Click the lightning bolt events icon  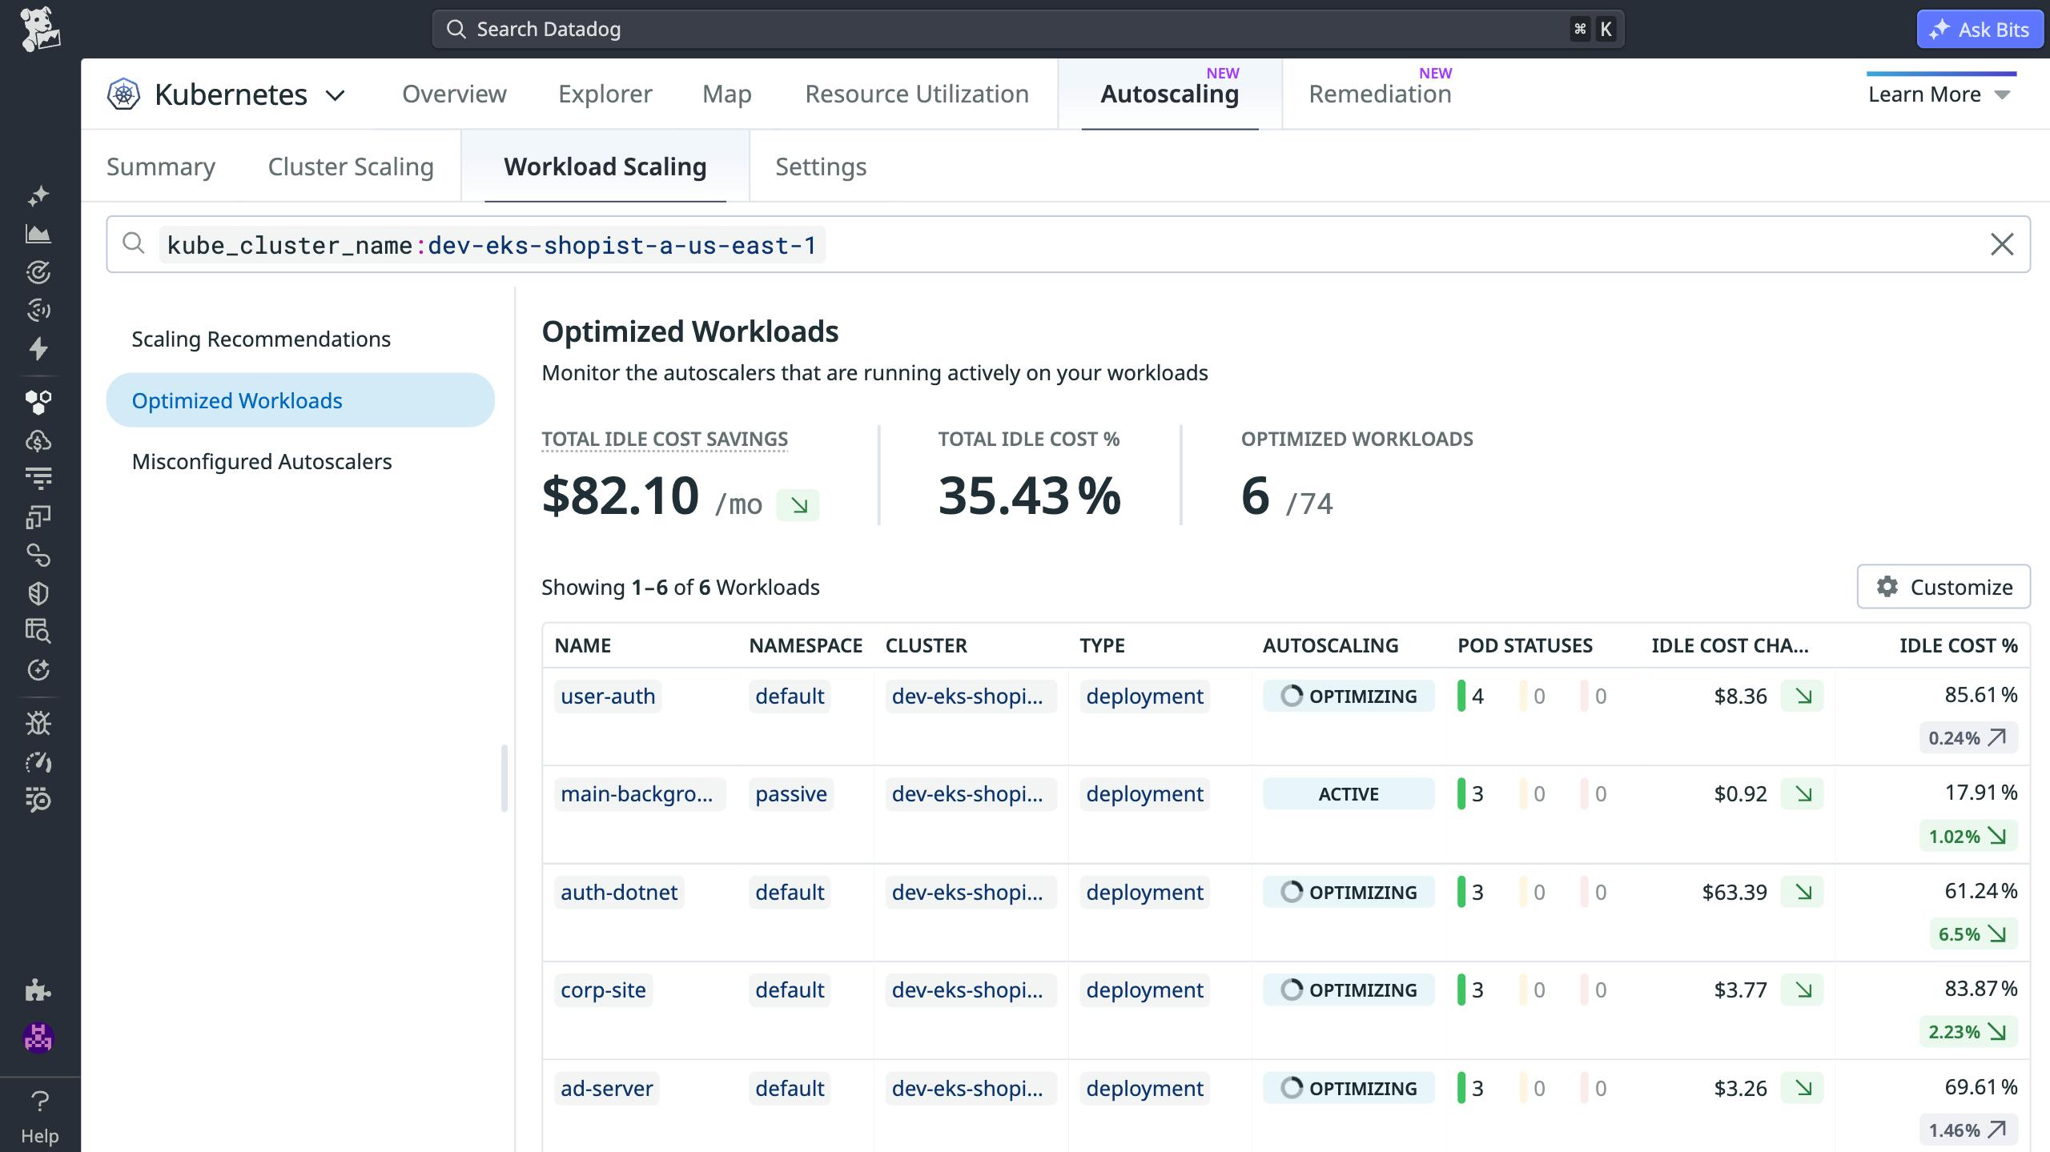pyautogui.click(x=38, y=350)
